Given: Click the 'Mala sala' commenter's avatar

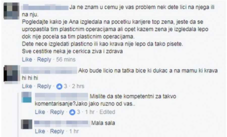Looking at the screenshot, I should [x=27, y=124].
